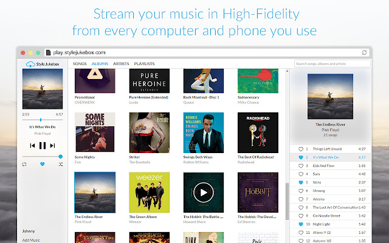The image size is (389, 243).
Task: Open artist Lorde under Pure Heroine
Action: [134, 103]
